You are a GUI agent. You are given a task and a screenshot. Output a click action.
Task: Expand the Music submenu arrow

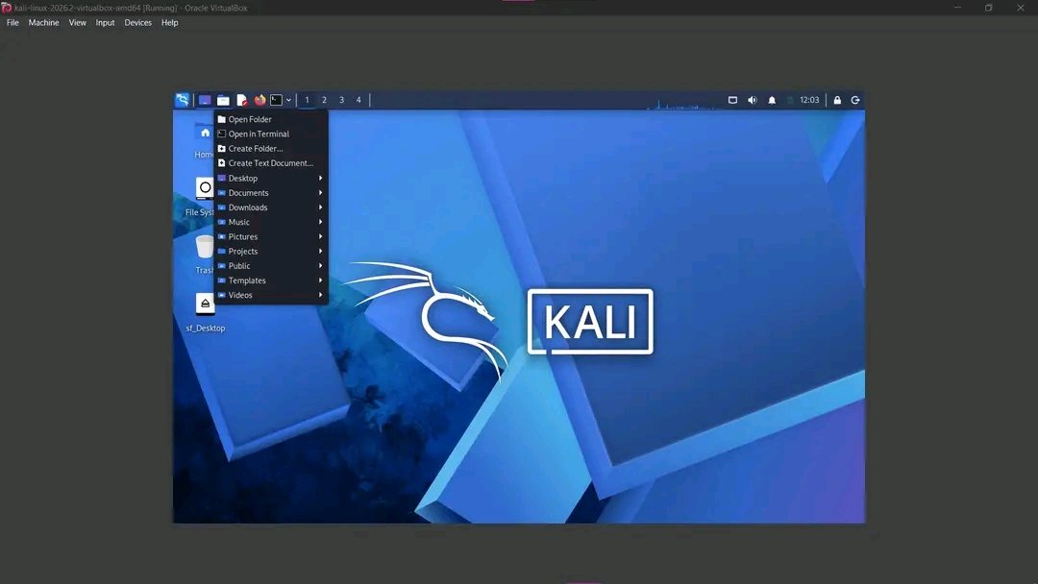coord(320,222)
